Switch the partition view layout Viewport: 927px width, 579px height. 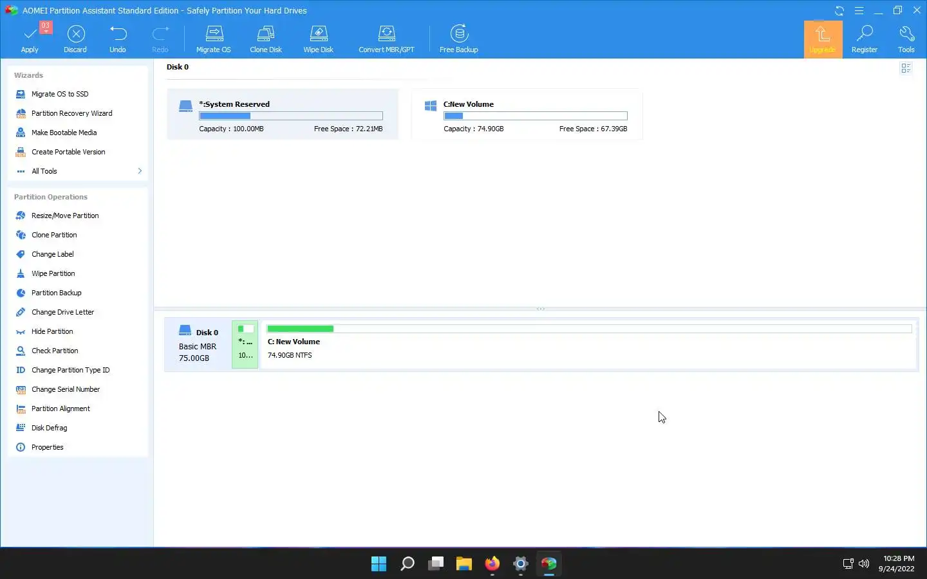click(x=906, y=68)
